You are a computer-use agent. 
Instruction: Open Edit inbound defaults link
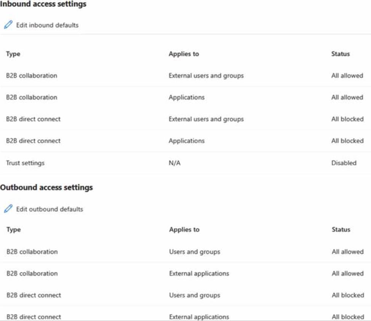(x=47, y=25)
